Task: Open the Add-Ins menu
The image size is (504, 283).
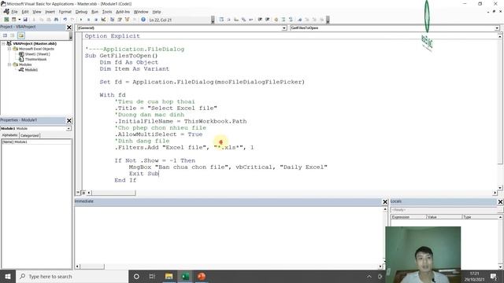Action: pos(123,12)
